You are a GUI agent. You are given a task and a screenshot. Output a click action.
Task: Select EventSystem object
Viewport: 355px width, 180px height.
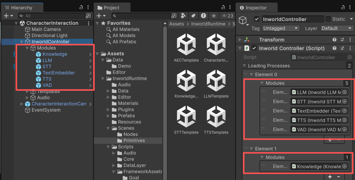[46, 110]
